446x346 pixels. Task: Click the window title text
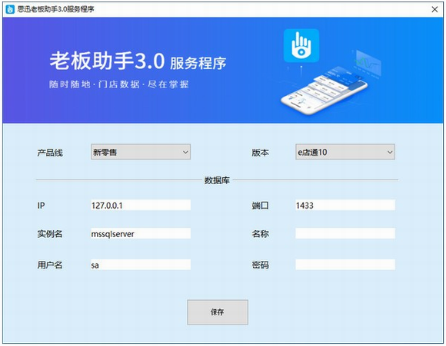coord(55,9)
